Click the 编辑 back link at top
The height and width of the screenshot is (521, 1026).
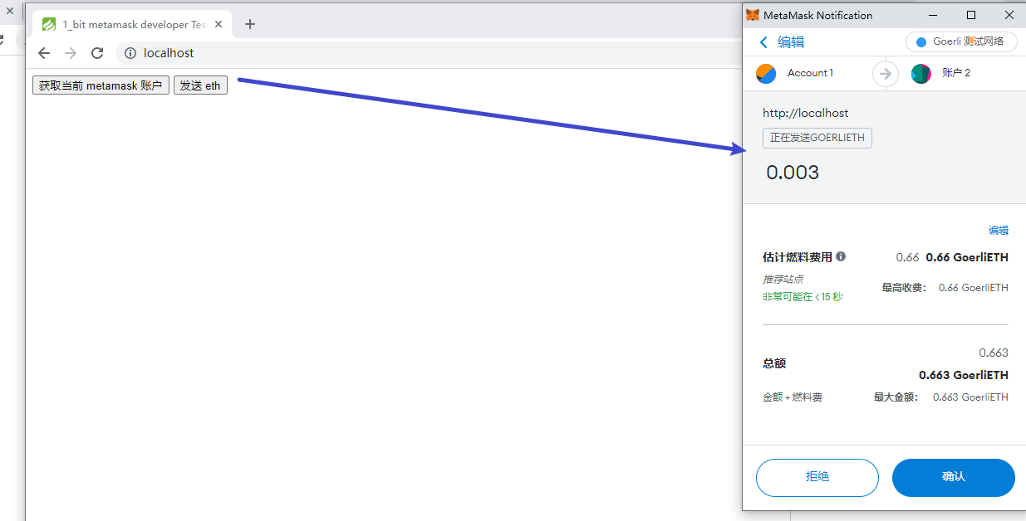(791, 42)
